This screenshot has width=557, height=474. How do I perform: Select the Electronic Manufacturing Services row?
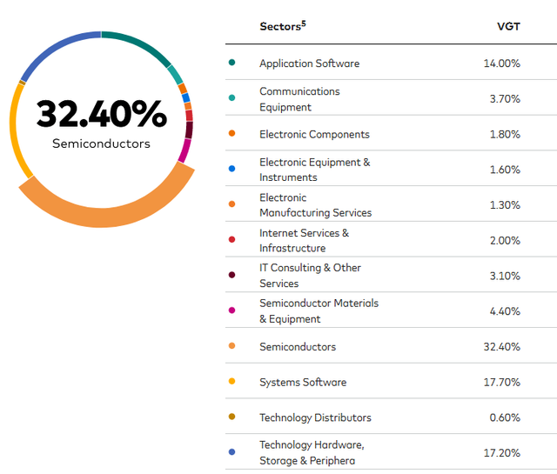click(391, 204)
